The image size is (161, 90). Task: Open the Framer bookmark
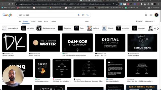point(90,8)
